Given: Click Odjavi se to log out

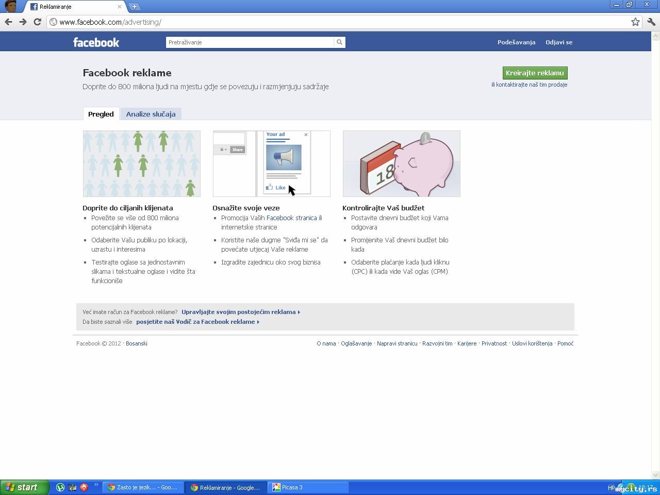Looking at the screenshot, I should (559, 42).
